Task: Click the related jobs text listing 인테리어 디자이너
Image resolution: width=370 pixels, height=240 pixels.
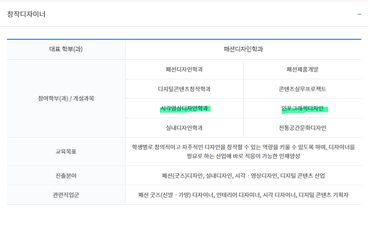Action: coord(243,195)
